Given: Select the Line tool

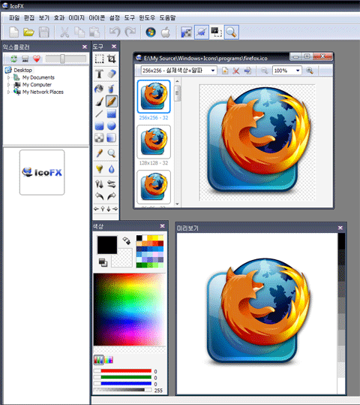Looking at the screenshot, I should [x=99, y=113].
